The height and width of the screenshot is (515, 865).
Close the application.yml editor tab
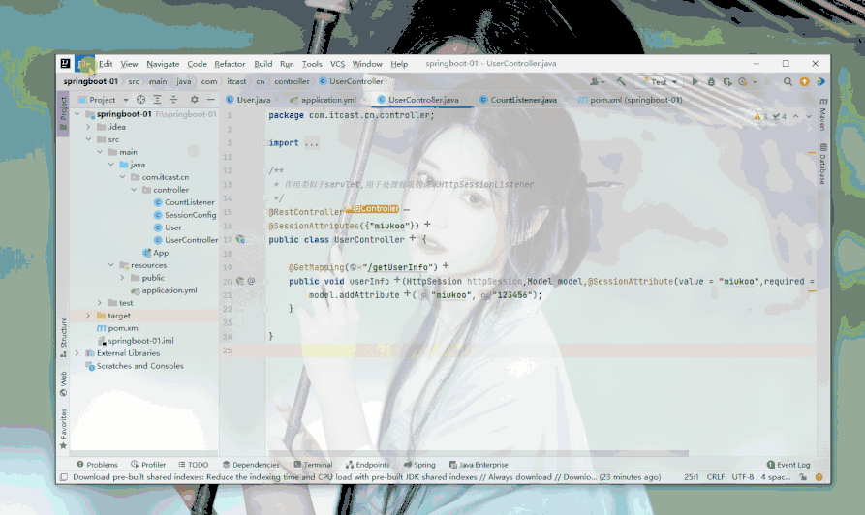(x=363, y=100)
